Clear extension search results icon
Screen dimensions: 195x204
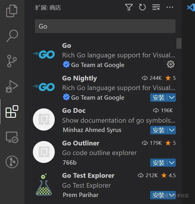(x=156, y=7)
